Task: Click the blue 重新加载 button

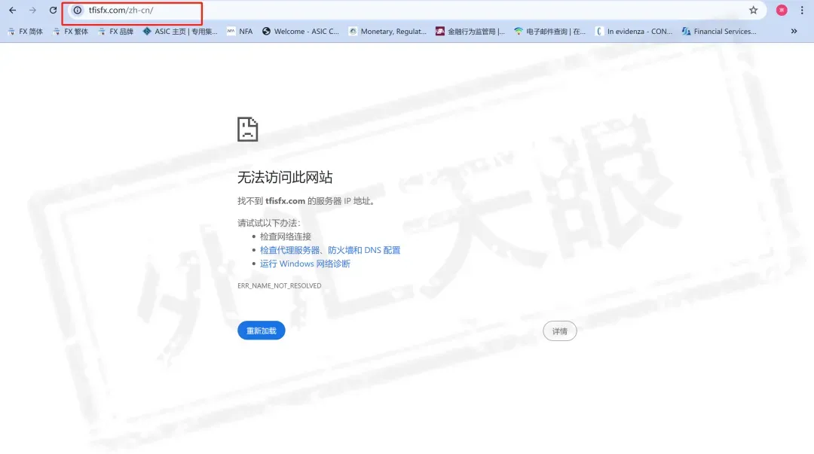Action: point(261,331)
